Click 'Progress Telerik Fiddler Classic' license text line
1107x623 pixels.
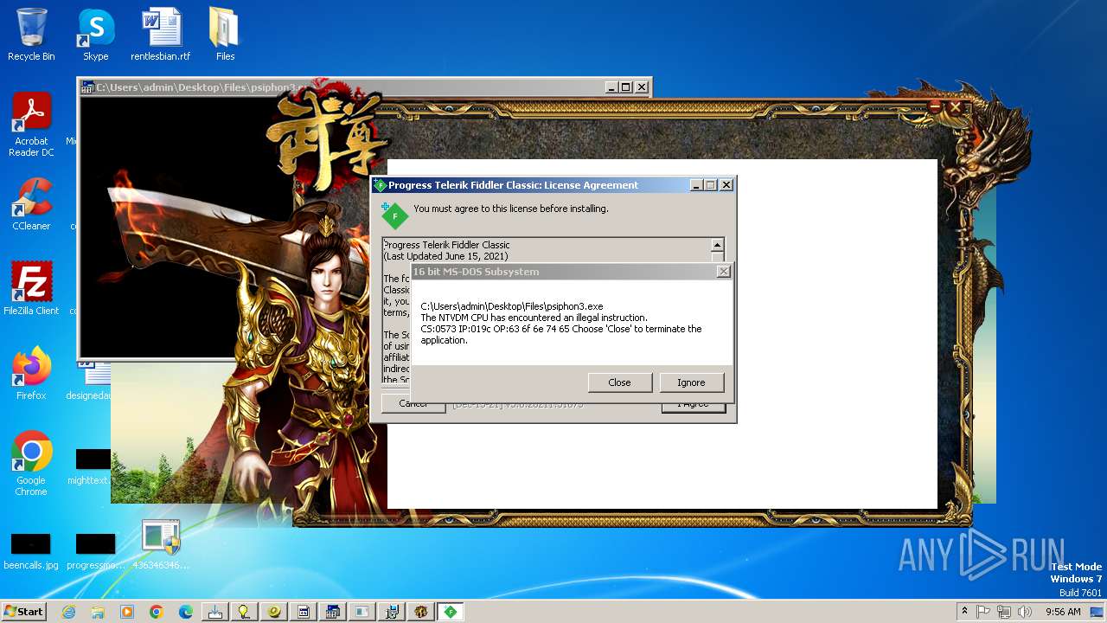click(447, 245)
